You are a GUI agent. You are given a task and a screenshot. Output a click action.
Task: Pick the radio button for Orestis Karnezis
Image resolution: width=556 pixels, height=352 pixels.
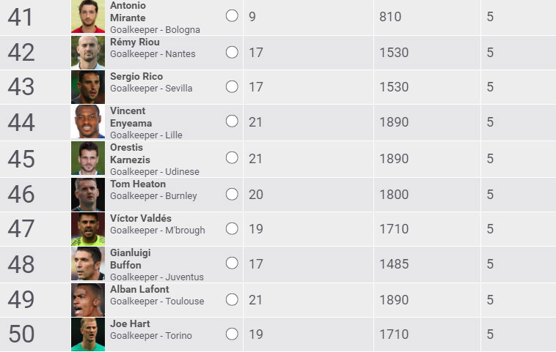point(232,157)
